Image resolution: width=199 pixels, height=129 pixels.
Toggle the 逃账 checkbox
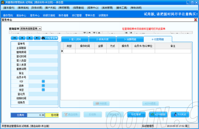[43, 86]
